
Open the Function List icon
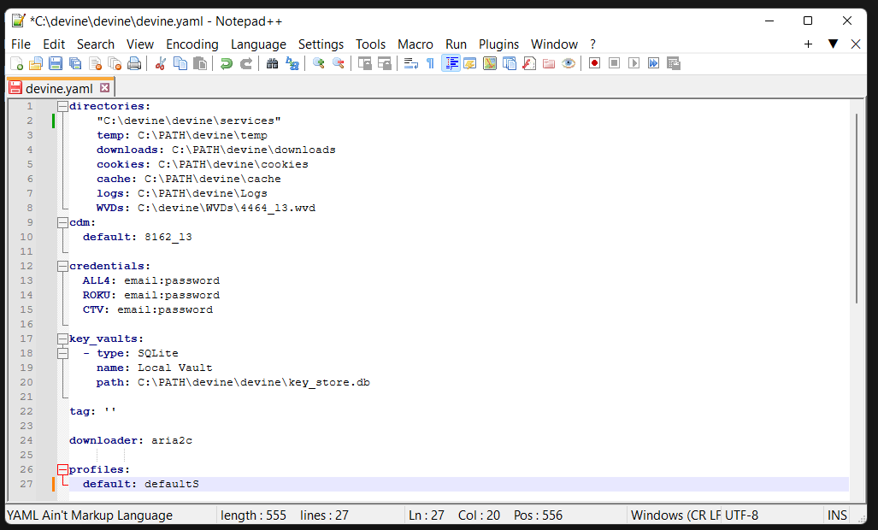coord(529,63)
